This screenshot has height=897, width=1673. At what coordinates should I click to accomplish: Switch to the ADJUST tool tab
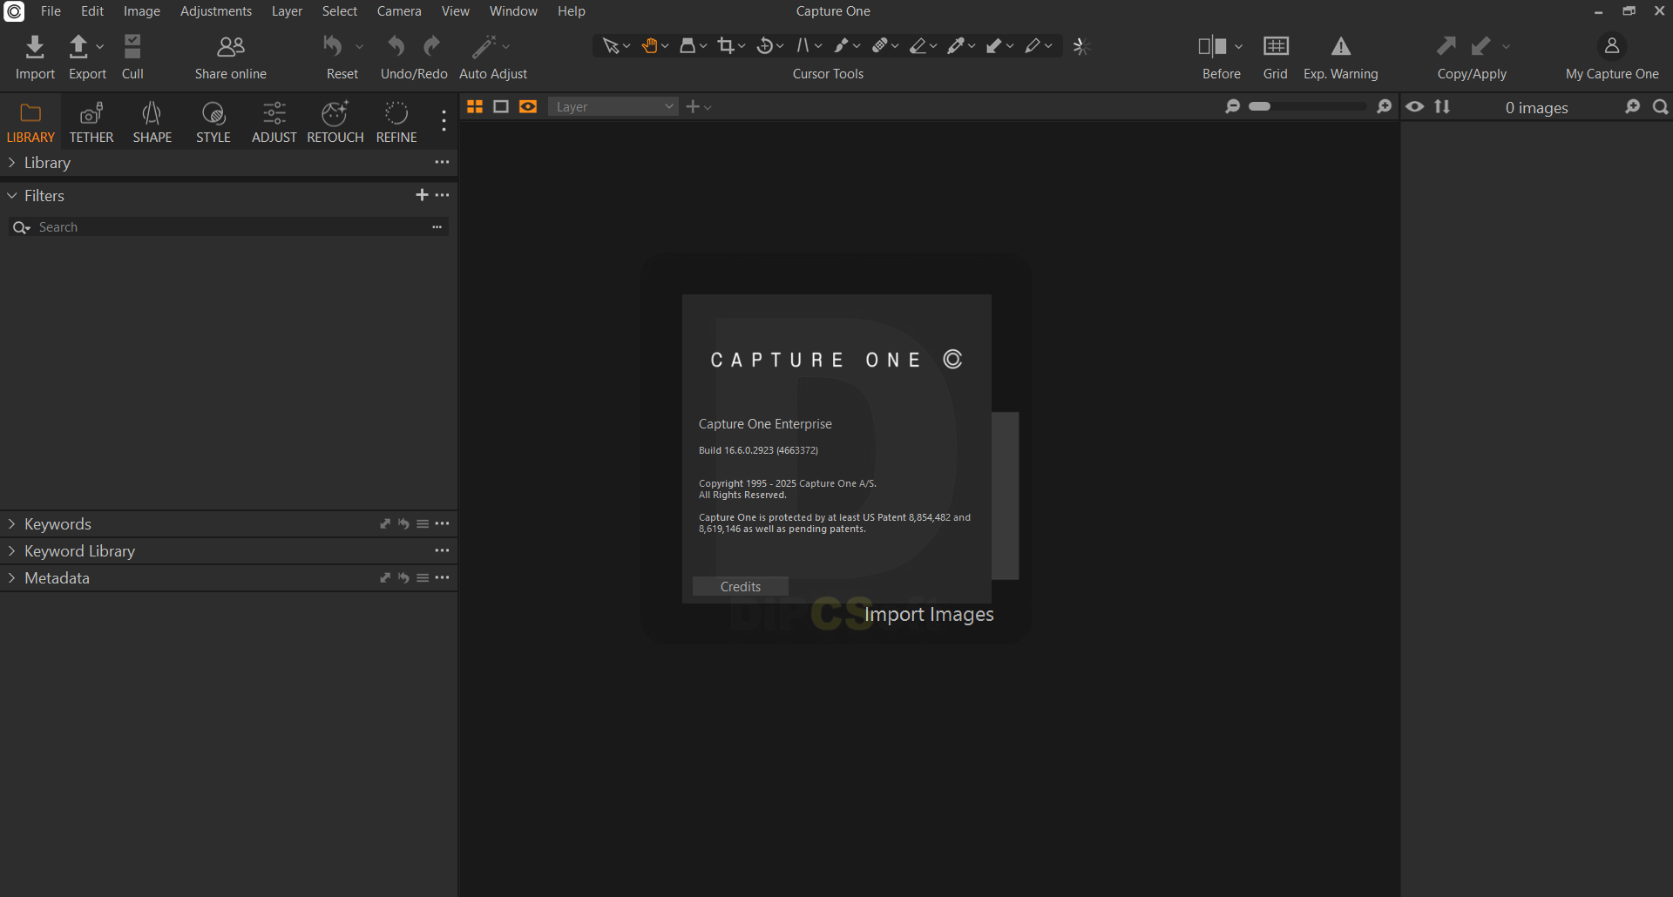274,122
